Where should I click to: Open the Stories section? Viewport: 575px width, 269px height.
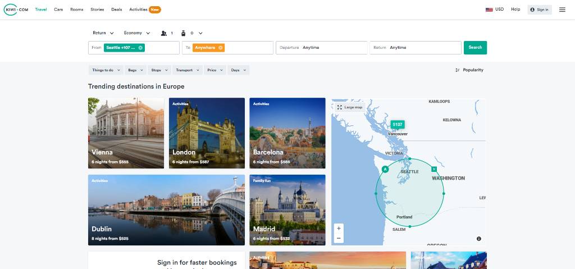(97, 10)
